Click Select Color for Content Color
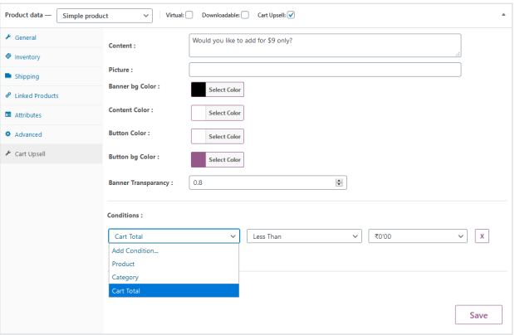Image resolution: width=515 pixels, height=335 pixels. click(224, 113)
